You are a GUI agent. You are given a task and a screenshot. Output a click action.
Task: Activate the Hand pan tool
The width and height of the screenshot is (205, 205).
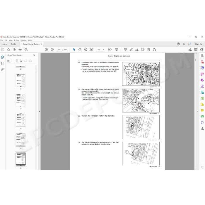[80, 49]
